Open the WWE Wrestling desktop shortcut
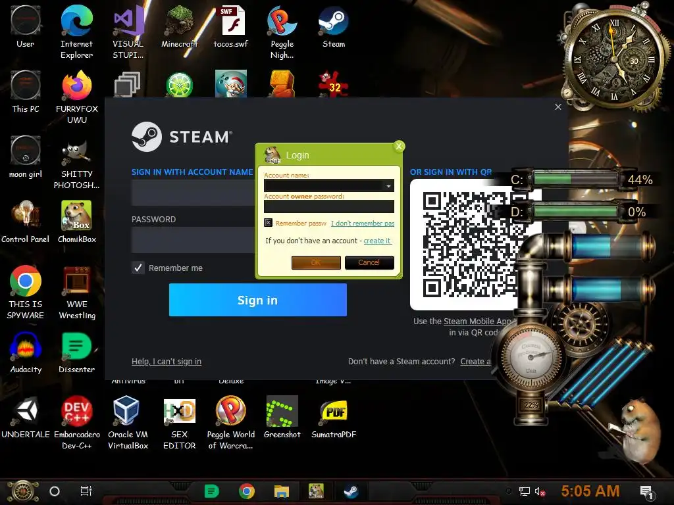Screen dimensions: 674x505 [76, 293]
